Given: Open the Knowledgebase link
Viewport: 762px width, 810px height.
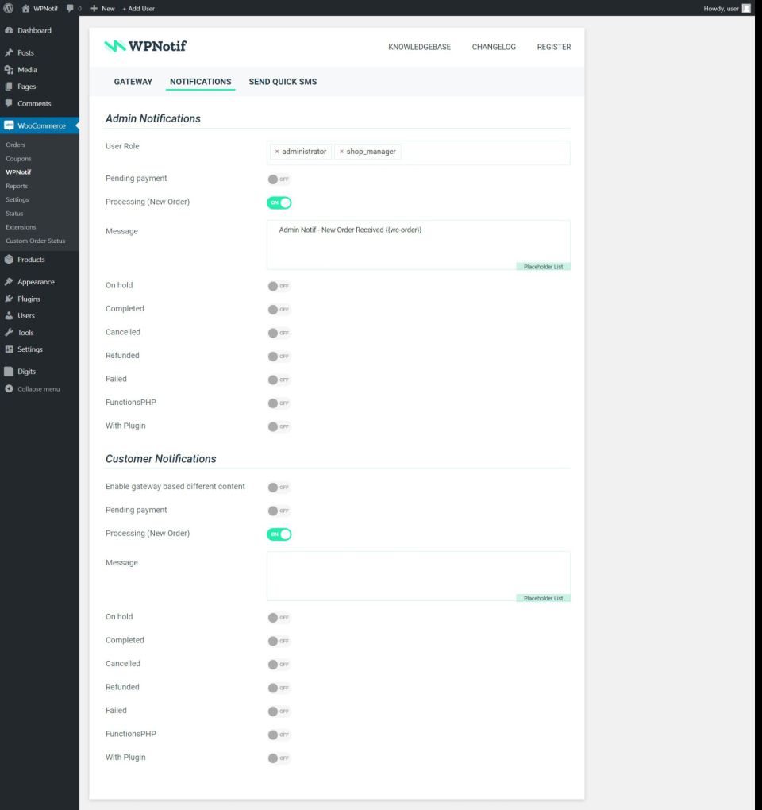Looking at the screenshot, I should pyautogui.click(x=419, y=47).
